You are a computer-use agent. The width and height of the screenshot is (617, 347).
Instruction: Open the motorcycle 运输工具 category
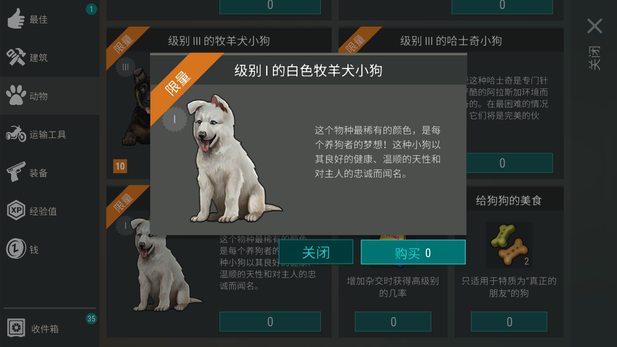point(16,134)
